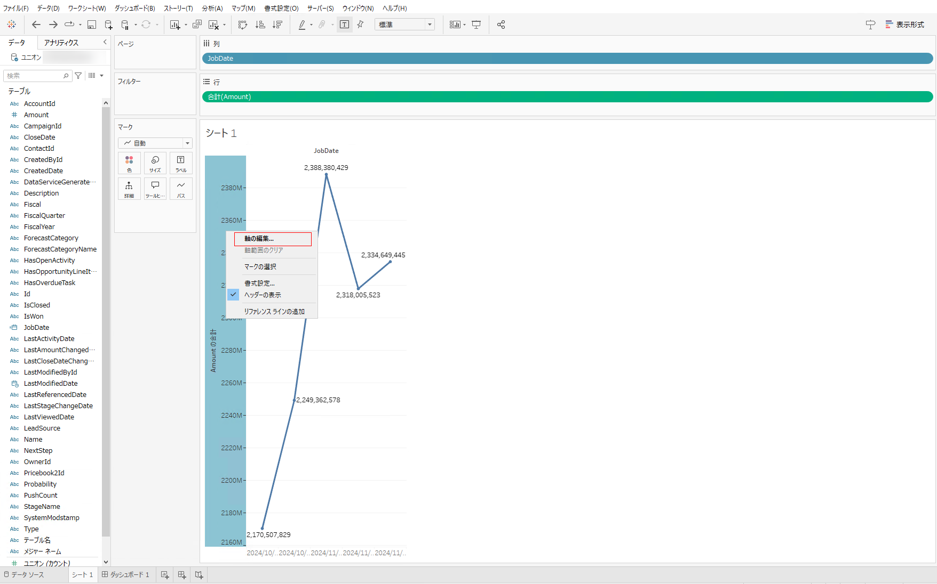Open the 色 color marks card
The height and width of the screenshot is (584, 937).
[129, 163]
